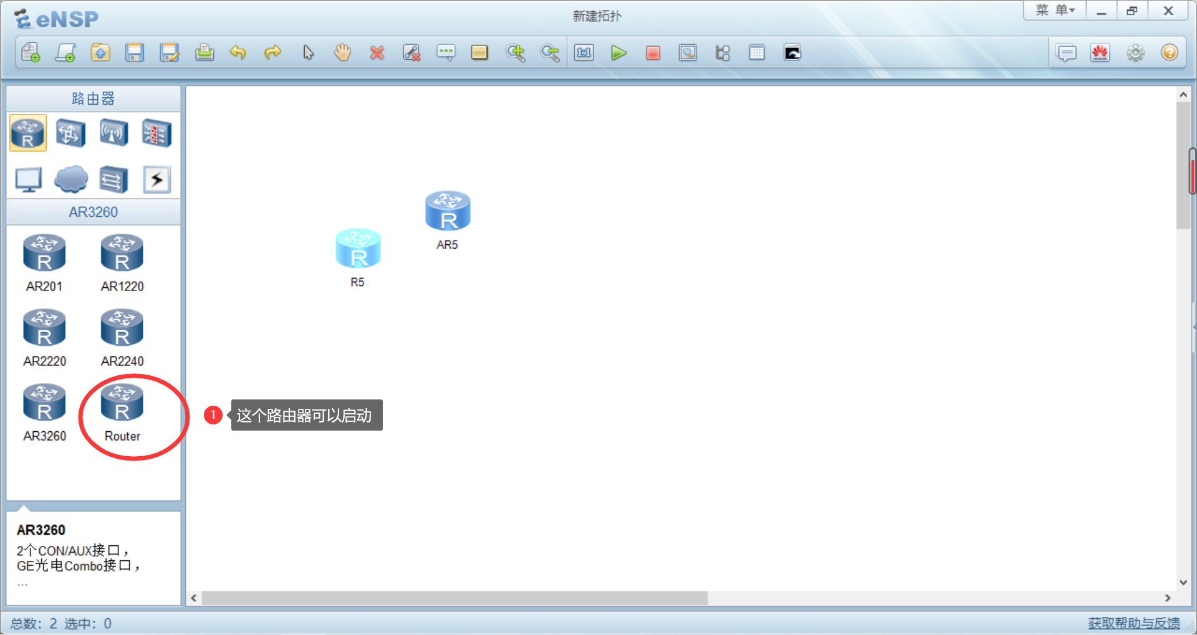The height and width of the screenshot is (635, 1197).
Task: Open an existing topology file
Action: point(100,52)
